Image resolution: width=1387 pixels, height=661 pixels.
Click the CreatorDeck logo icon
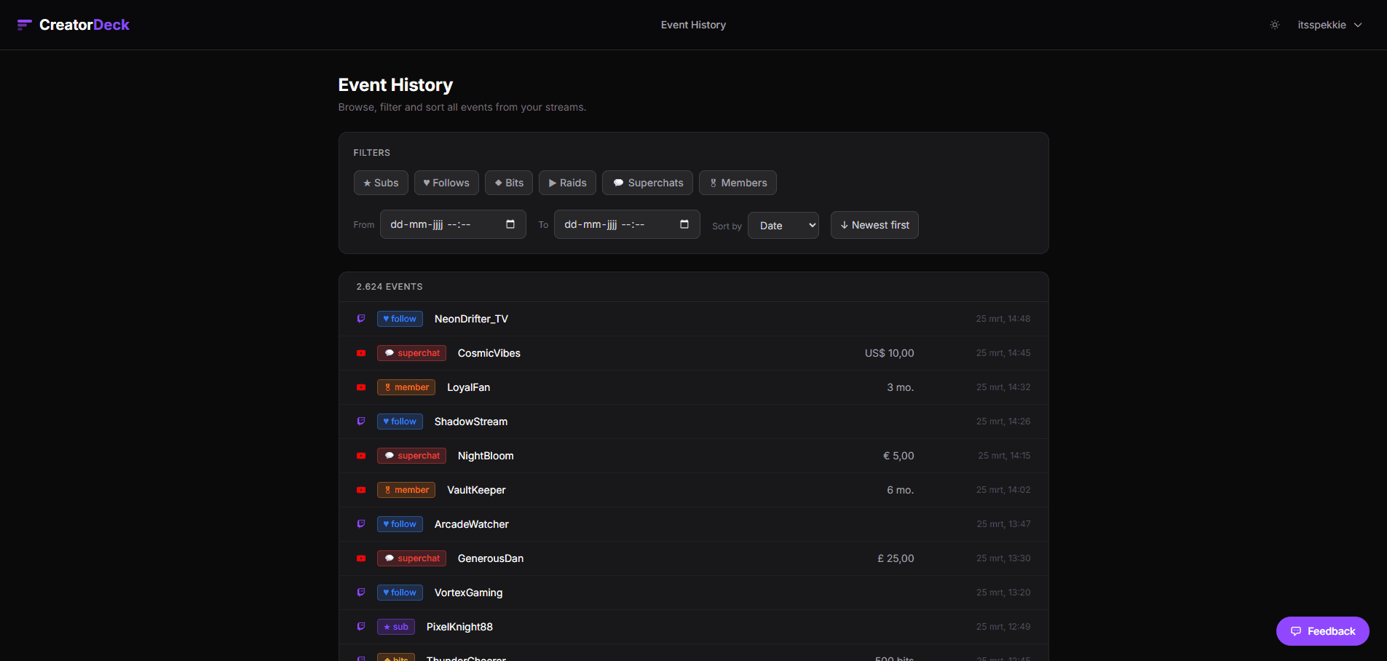tap(25, 25)
